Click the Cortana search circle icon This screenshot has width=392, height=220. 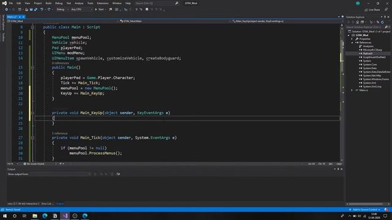point(15,216)
